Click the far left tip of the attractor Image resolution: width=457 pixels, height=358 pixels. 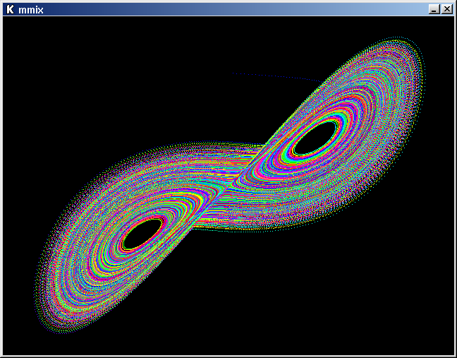point(42,290)
